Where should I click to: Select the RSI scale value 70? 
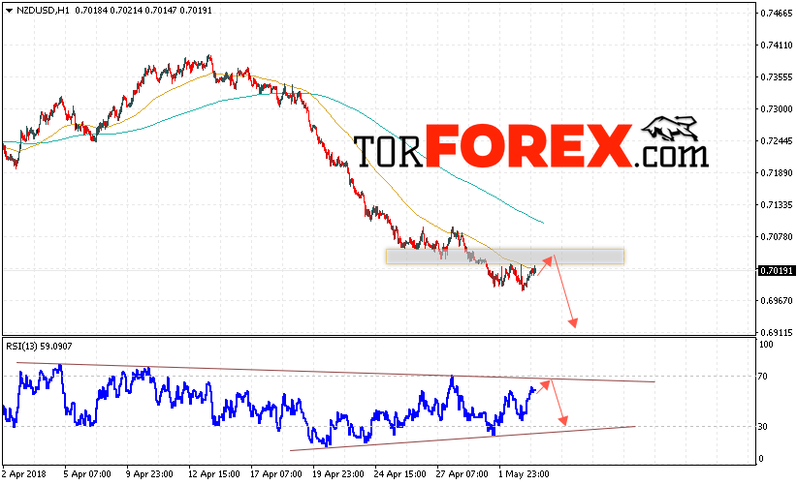click(x=762, y=377)
